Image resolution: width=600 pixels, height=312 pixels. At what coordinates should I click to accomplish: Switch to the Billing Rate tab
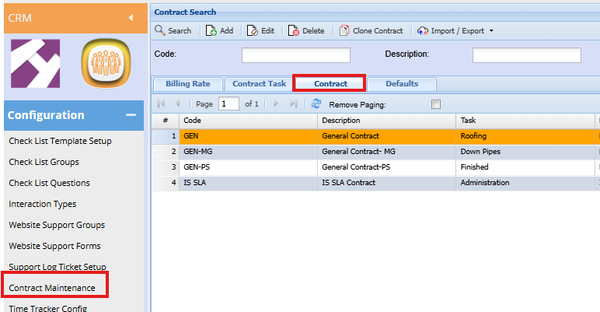coord(187,84)
